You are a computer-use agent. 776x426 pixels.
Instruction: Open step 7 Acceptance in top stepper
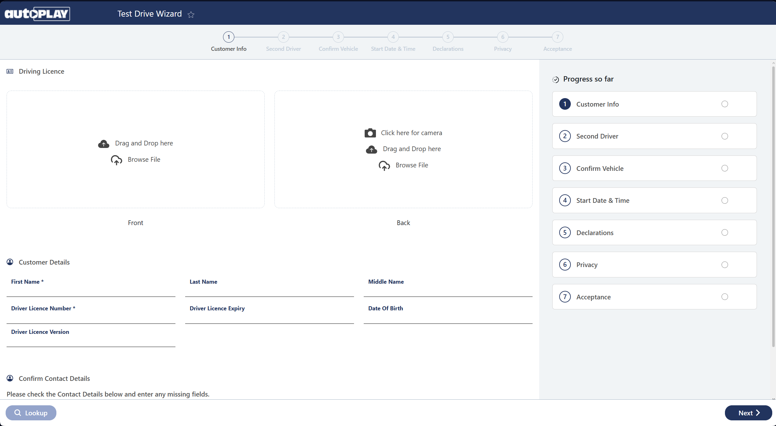(557, 37)
